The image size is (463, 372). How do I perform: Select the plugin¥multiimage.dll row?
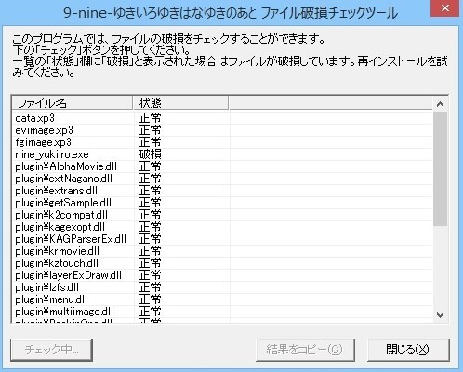click(x=222, y=312)
